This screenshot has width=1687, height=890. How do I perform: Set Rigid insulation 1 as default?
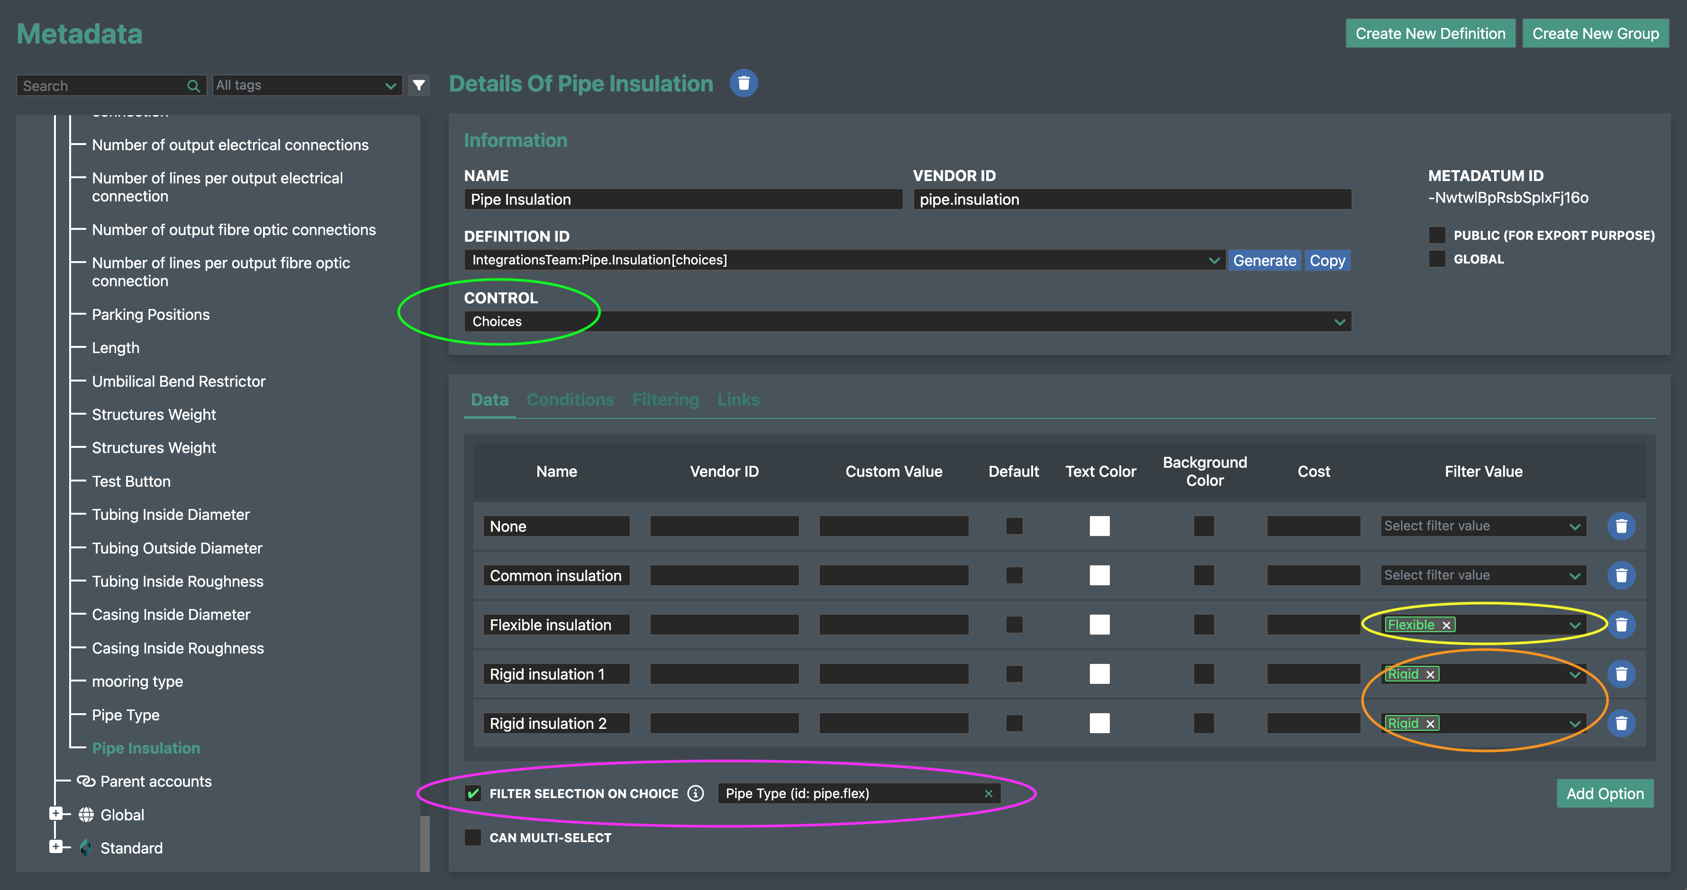pos(1014,674)
